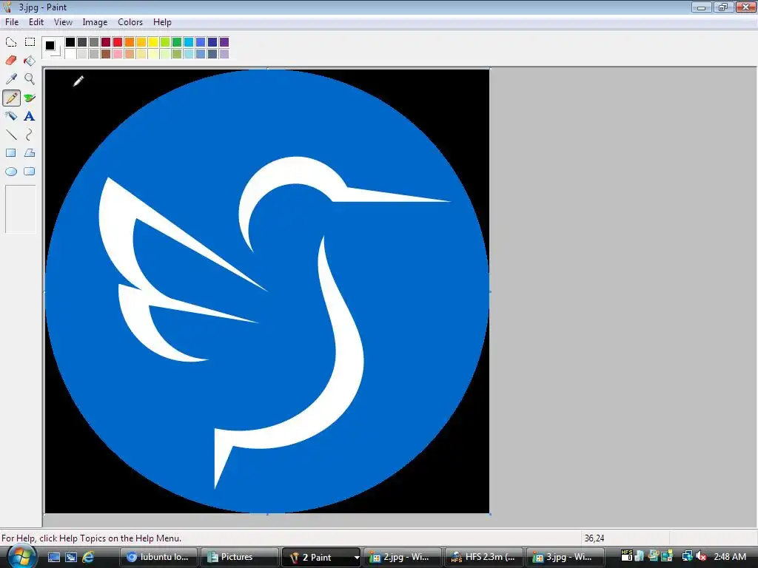The width and height of the screenshot is (758, 568).
Task: Select the rectangular Select tool
Action: (30, 42)
